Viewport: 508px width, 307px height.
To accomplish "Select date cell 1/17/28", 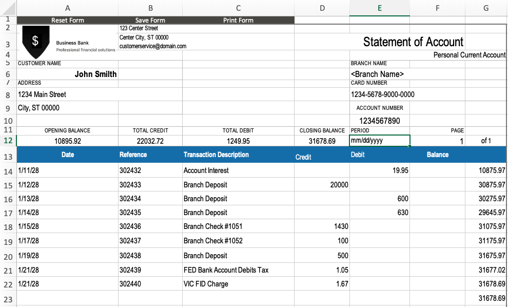I will click(67, 241).
